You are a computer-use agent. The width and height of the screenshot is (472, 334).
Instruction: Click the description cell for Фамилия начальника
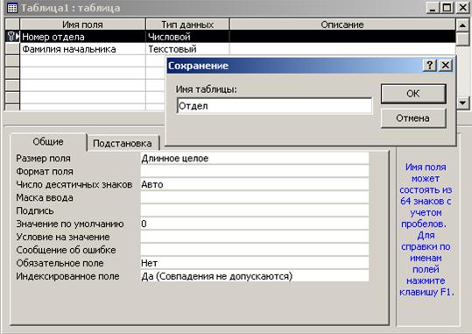pos(342,49)
